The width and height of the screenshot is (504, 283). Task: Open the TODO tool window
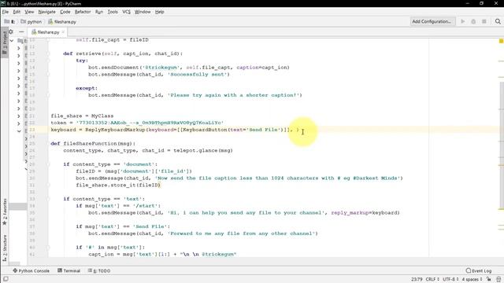click(99, 270)
